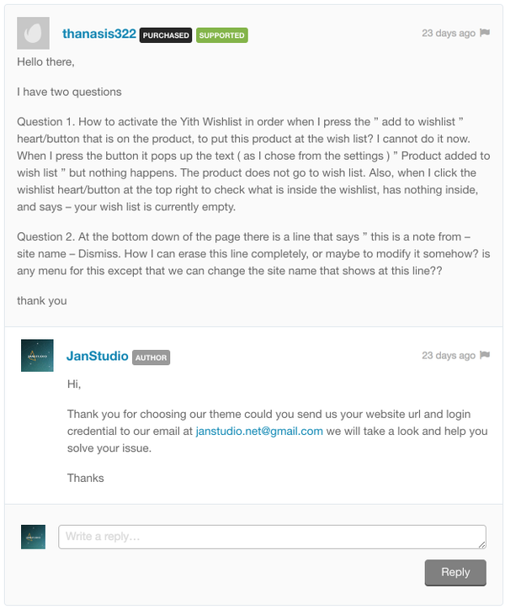The width and height of the screenshot is (505, 609).
Task: Click your small avatar beside the reply box
Action: coord(33,537)
